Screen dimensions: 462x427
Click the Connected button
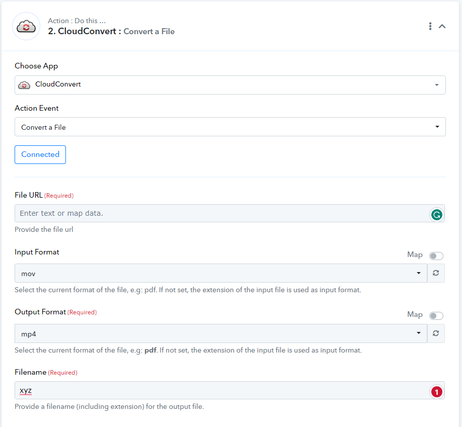click(40, 154)
